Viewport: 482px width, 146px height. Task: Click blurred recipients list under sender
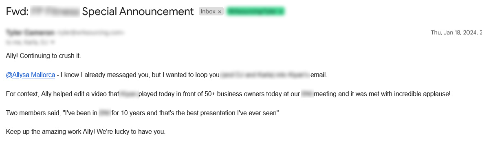point(28,42)
